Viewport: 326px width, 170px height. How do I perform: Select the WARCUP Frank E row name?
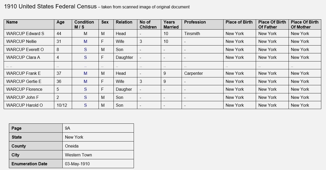(29, 73)
